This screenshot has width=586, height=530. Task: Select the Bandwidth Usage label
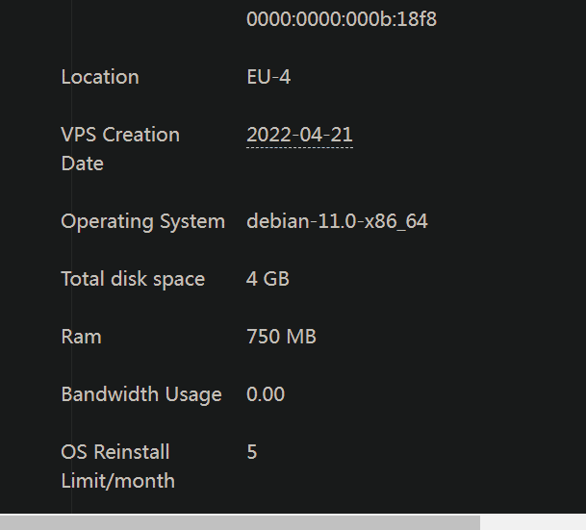[x=141, y=394]
